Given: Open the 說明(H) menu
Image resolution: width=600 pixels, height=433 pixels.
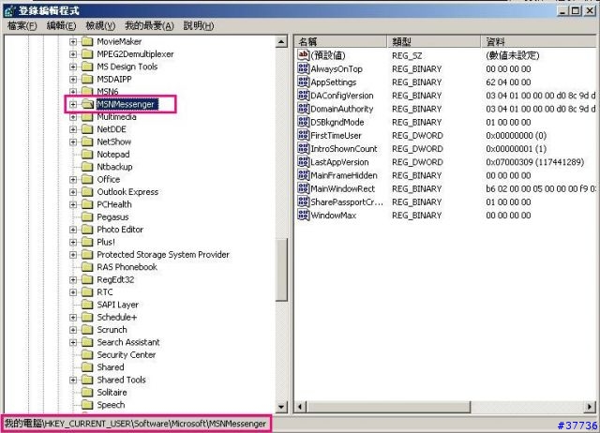Looking at the screenshot, I should (199, 26).
